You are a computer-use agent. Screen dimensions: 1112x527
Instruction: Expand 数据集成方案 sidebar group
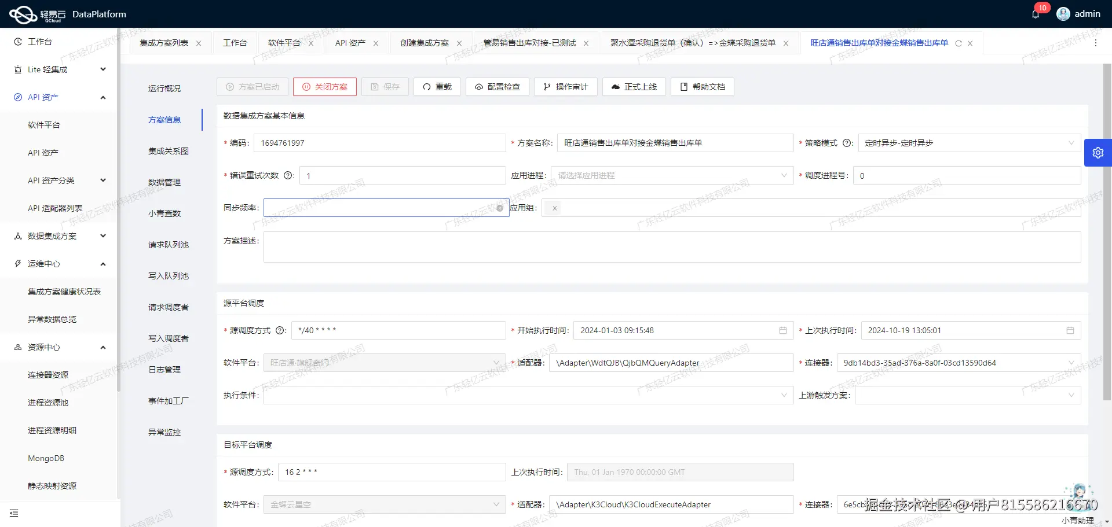click(x=103, y=236)
